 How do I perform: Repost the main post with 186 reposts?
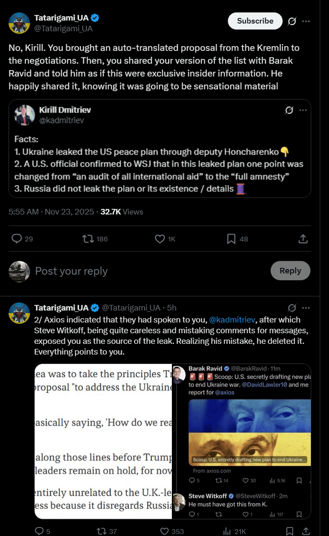pyautogui.click(x=88, y=239)
